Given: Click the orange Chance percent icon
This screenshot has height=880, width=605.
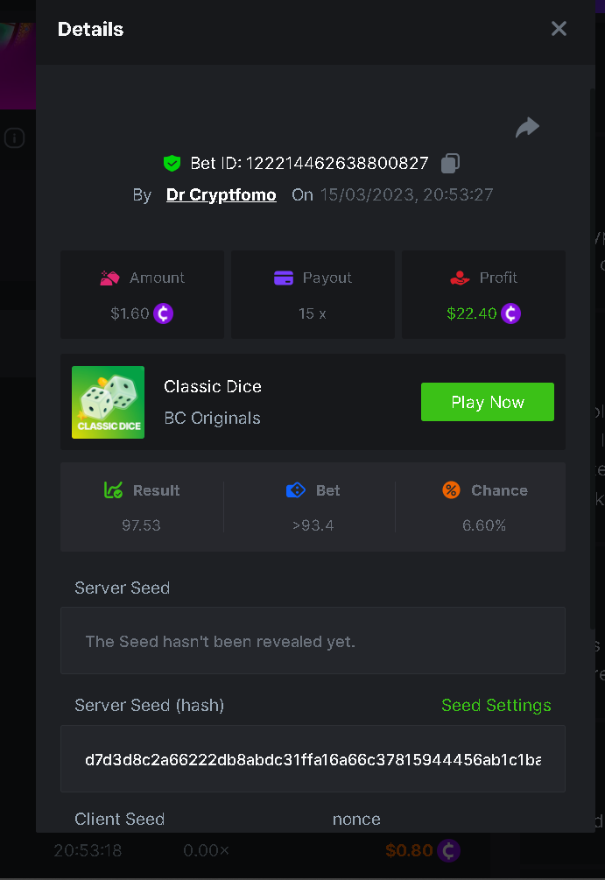Looking at the screenshot, I should click(x=451, y=490).
